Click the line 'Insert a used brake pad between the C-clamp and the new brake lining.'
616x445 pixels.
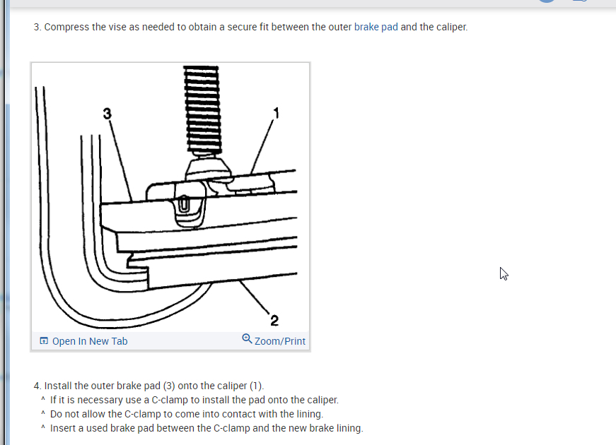point(207,428)
